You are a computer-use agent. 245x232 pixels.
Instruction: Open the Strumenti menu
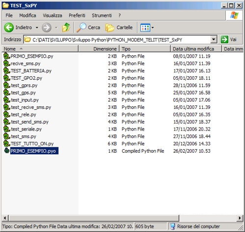pos(102,15)
